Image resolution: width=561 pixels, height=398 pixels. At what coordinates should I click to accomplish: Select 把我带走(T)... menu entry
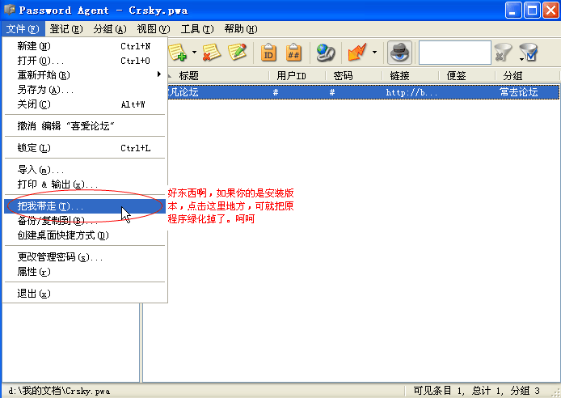[x=85, y=206]
